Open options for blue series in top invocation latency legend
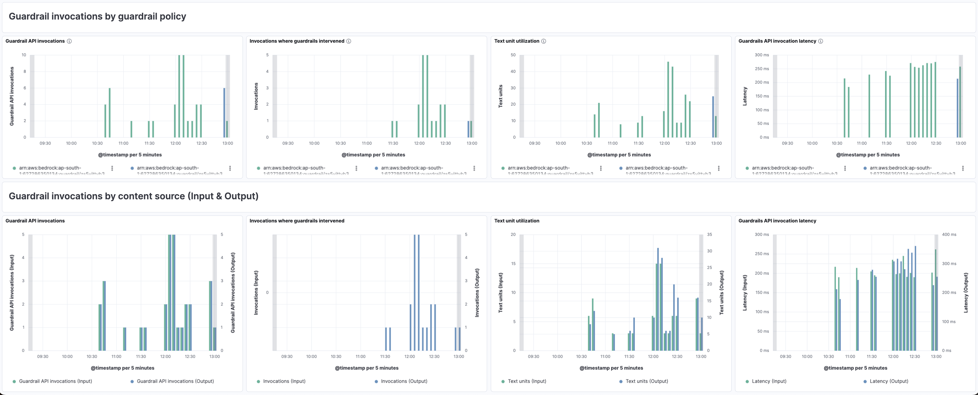 963,168
